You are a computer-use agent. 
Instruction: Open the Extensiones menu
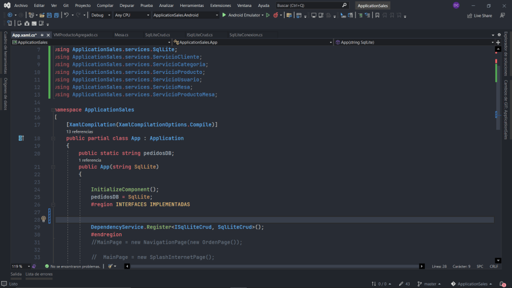221,5
